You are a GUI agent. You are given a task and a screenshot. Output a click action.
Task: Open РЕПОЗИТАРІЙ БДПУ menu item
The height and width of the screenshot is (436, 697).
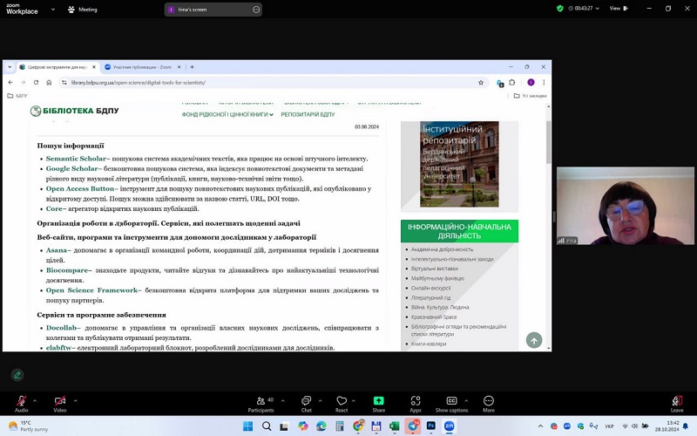[x=308, y=114]
